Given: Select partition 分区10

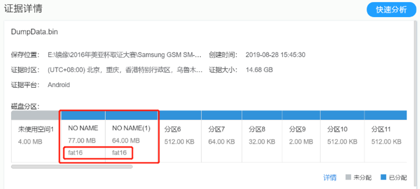Looking at the screenshot, I should (x=342, y=136).
